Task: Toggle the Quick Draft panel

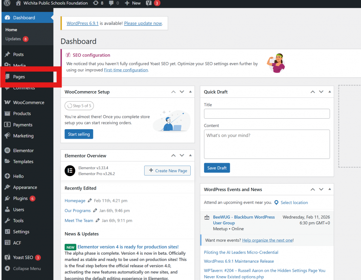Action: pyautogui.click(x=330, y=92)
